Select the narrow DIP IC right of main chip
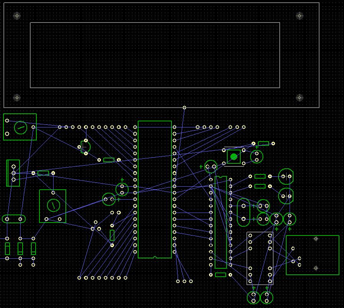344x308 pixels. [x=221, y=222]
